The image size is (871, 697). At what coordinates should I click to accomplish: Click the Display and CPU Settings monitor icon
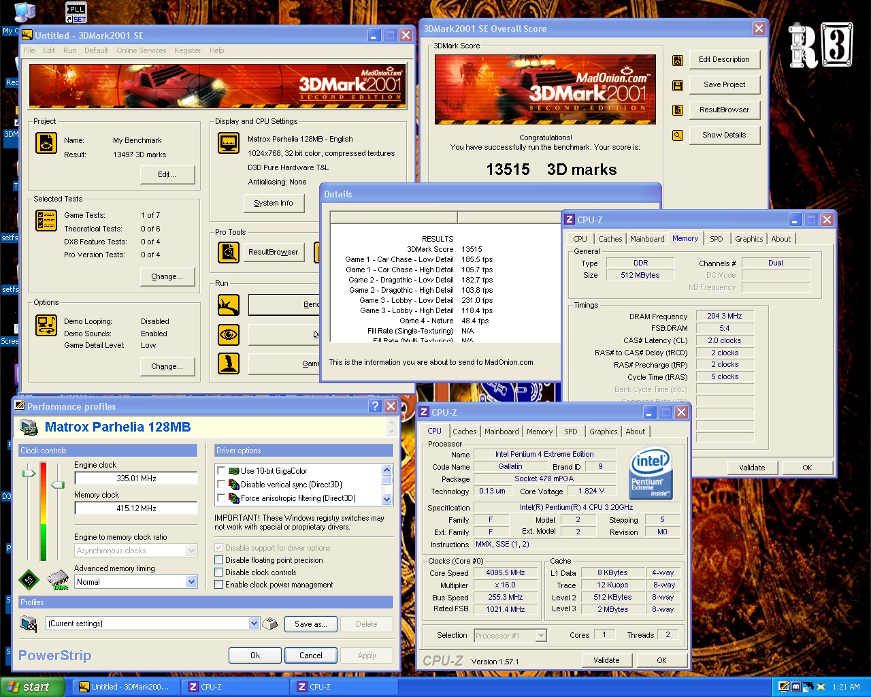click(229, 143)
